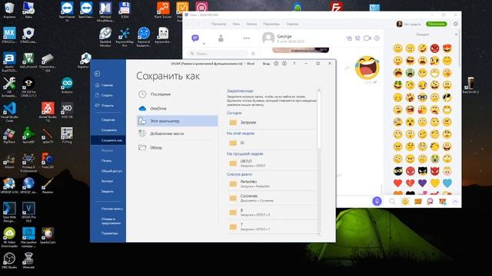Viewport: 492px width, 276px height.
Task: Click Вход in Word title bar
Action: coord(266,64)
